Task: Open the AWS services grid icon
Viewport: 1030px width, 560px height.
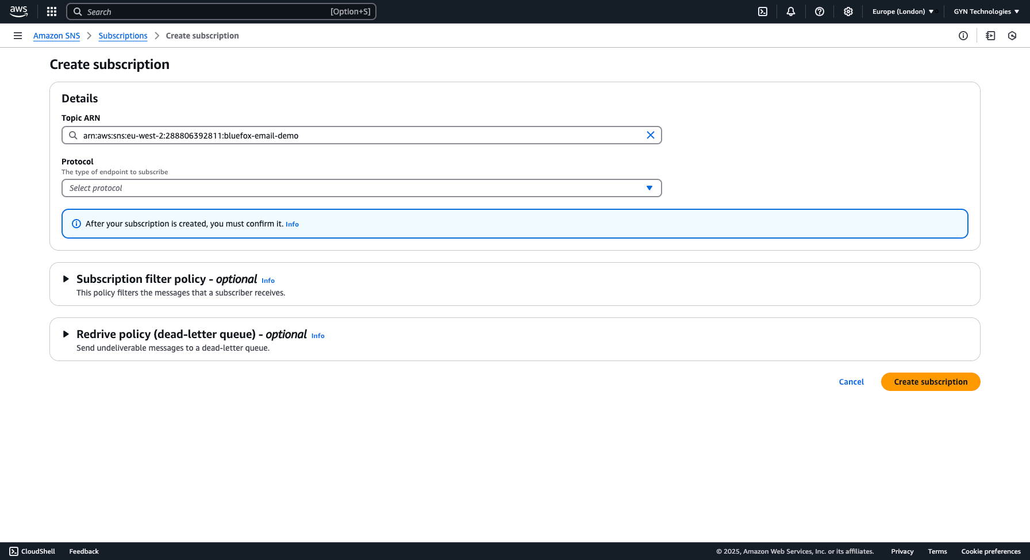Action: [51, 11]
